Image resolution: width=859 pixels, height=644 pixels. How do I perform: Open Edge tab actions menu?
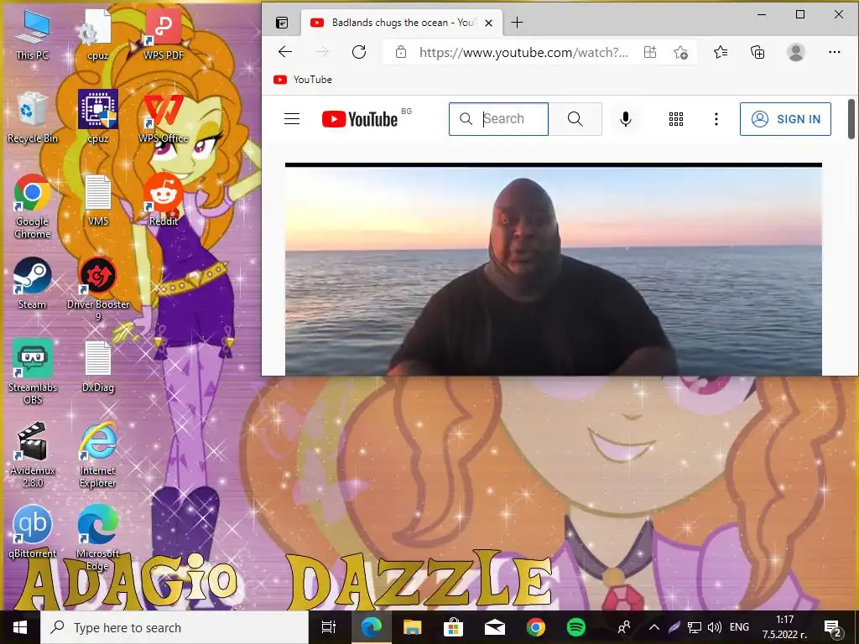[x=282, y=23]
